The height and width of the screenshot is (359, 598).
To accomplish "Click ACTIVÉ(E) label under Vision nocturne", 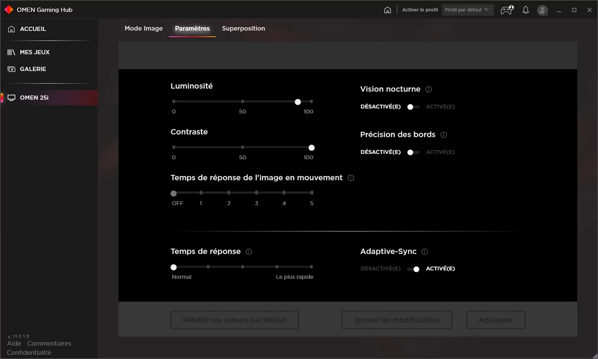I will pyautogui.click(x=440, y=107).
